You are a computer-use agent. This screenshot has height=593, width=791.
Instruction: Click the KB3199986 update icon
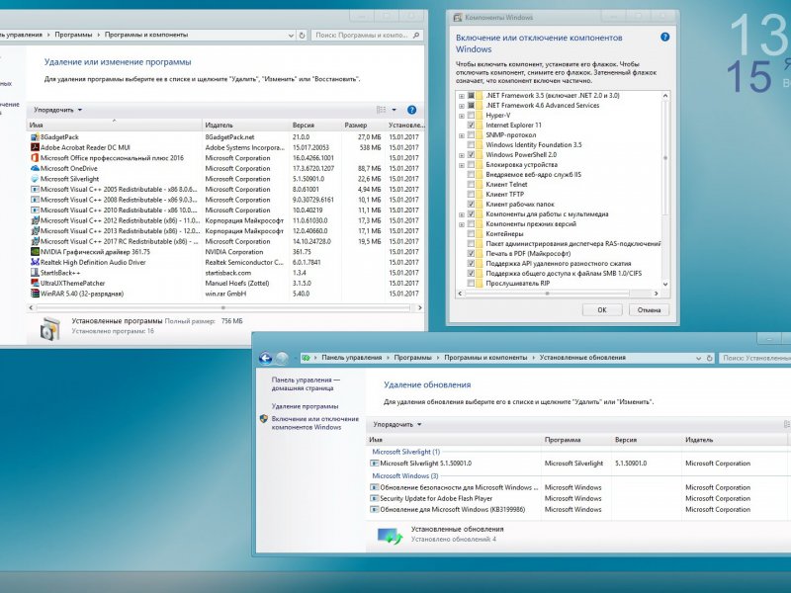click(375, 510)
